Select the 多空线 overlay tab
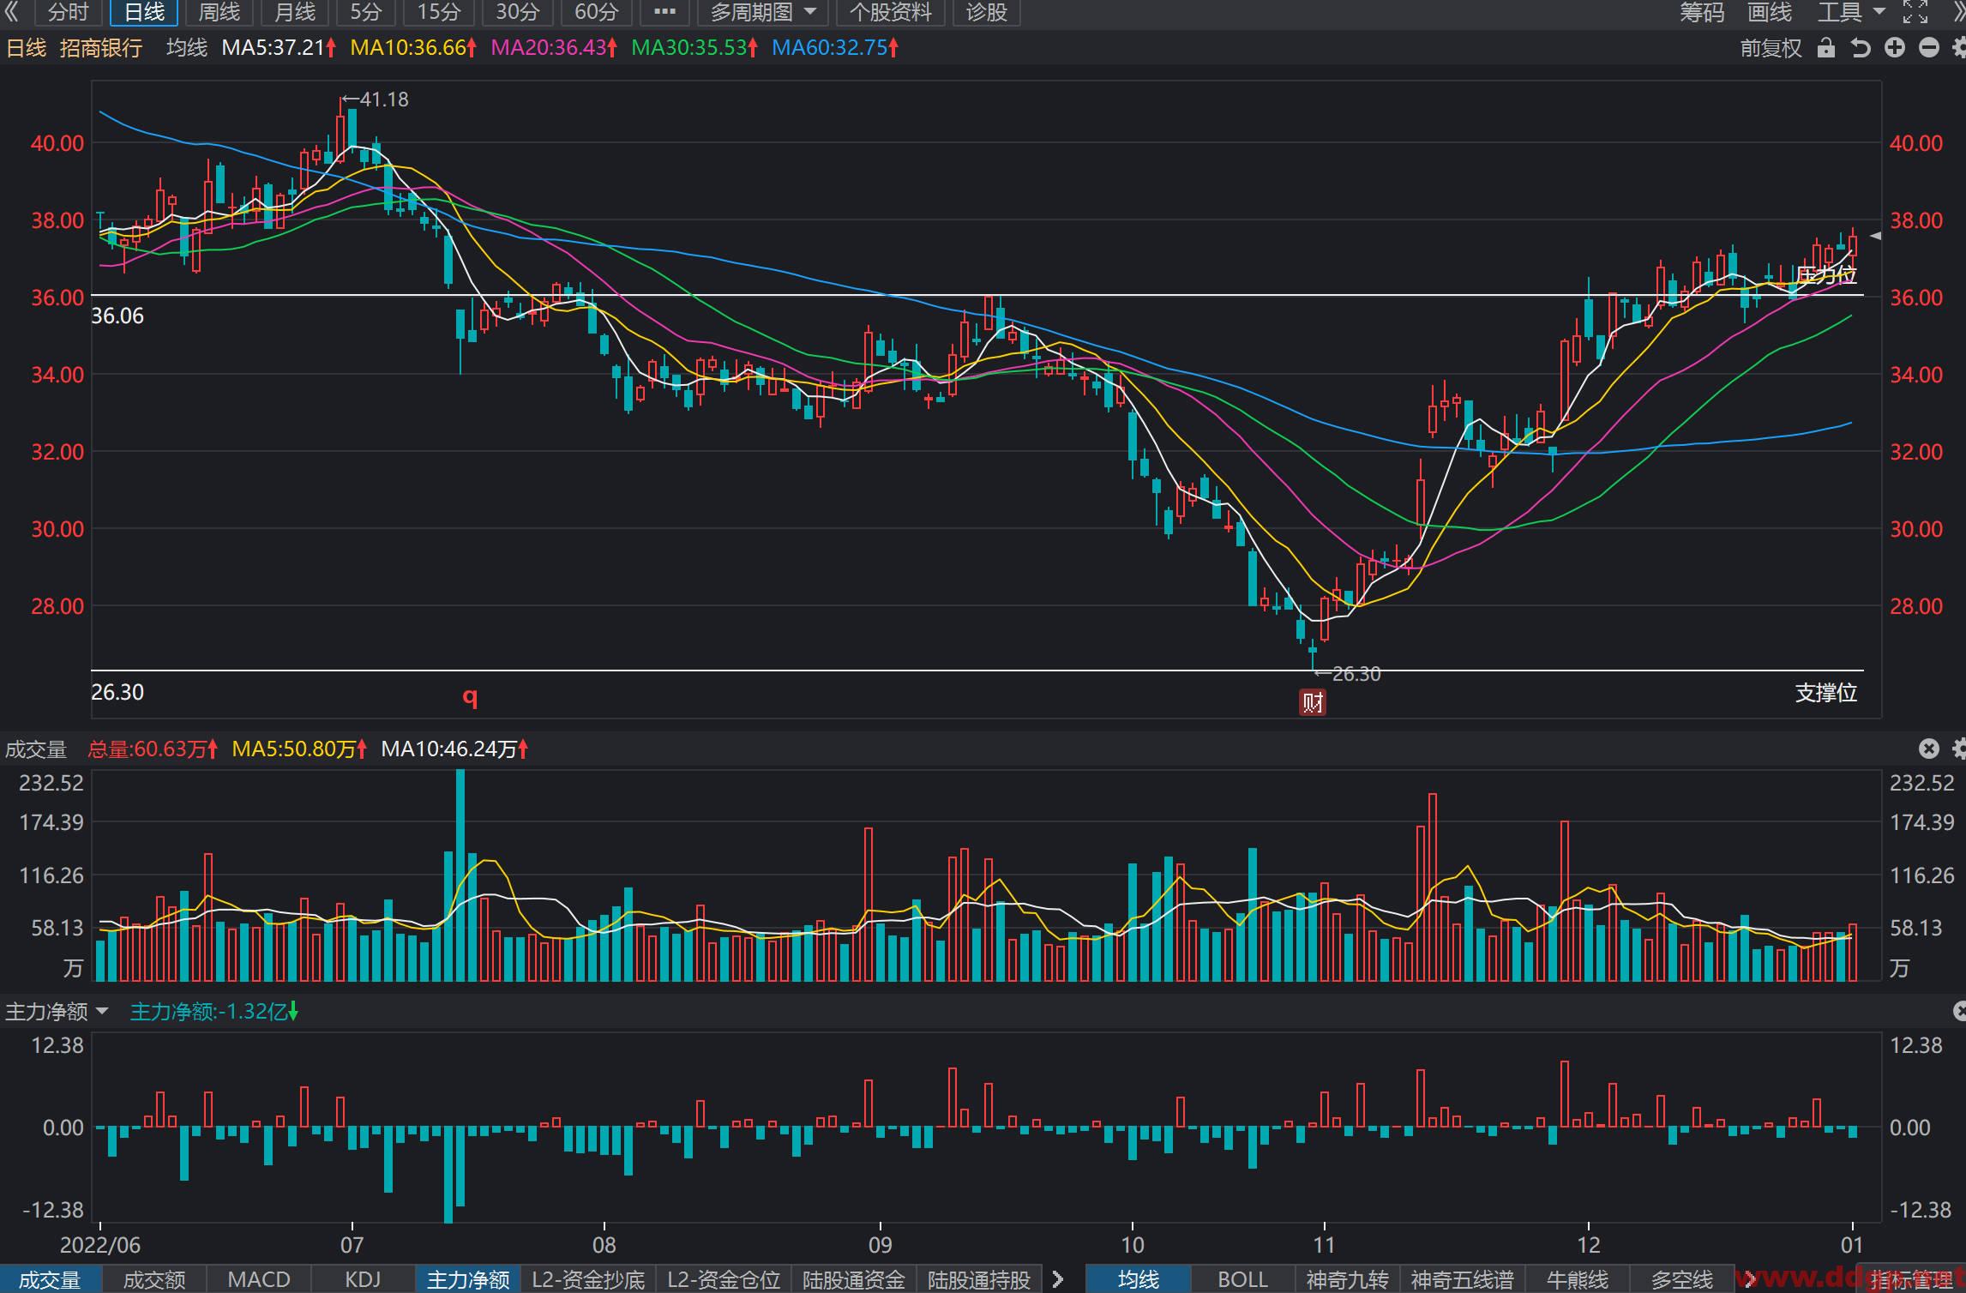1966x1293 pixels. (1682, 1280)
